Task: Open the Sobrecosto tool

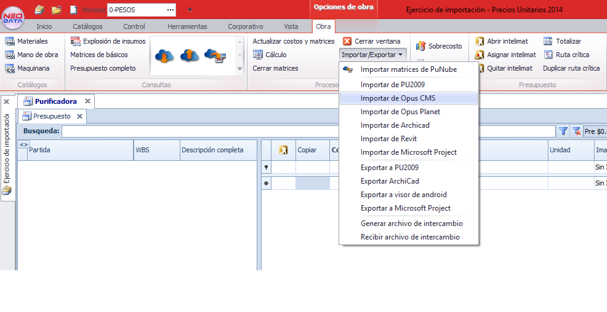Action: pyautogui.click(x=438, y=46)
